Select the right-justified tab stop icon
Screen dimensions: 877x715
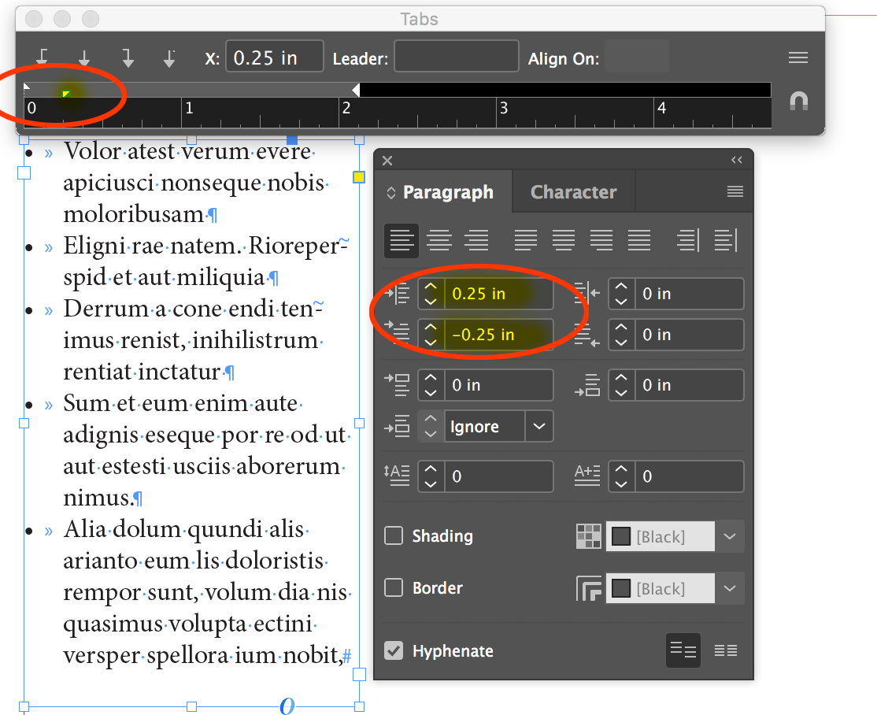click(x=126, y=56)
